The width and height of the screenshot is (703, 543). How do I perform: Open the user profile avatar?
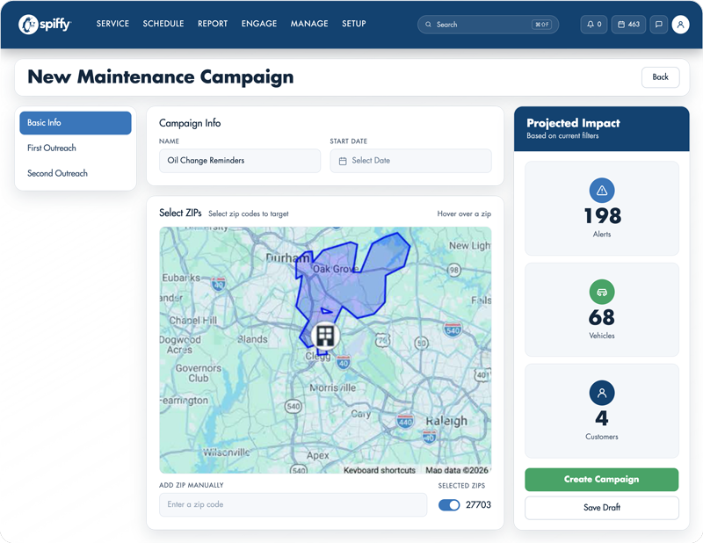(680, 25)
